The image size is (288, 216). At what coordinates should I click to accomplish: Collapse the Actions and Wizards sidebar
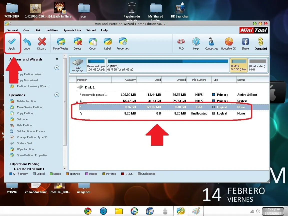point(57,59)
